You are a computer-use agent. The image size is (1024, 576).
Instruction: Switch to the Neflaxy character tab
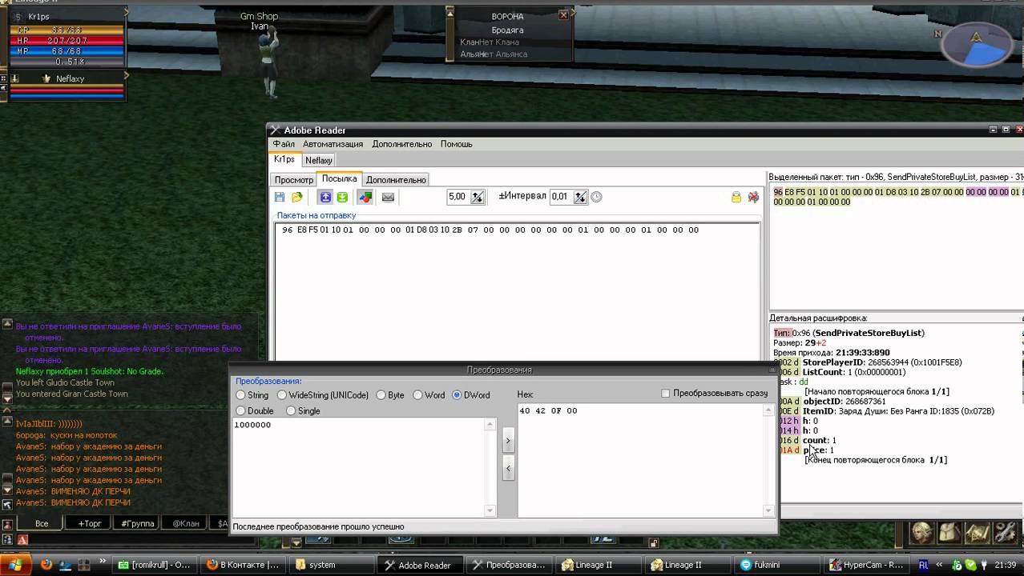pos(318,160)
